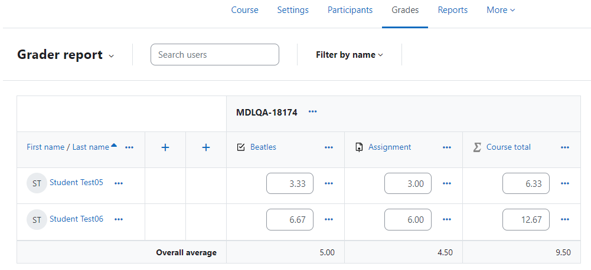
Task: Open the Grader report dropdown
Action: coord(66,55)
